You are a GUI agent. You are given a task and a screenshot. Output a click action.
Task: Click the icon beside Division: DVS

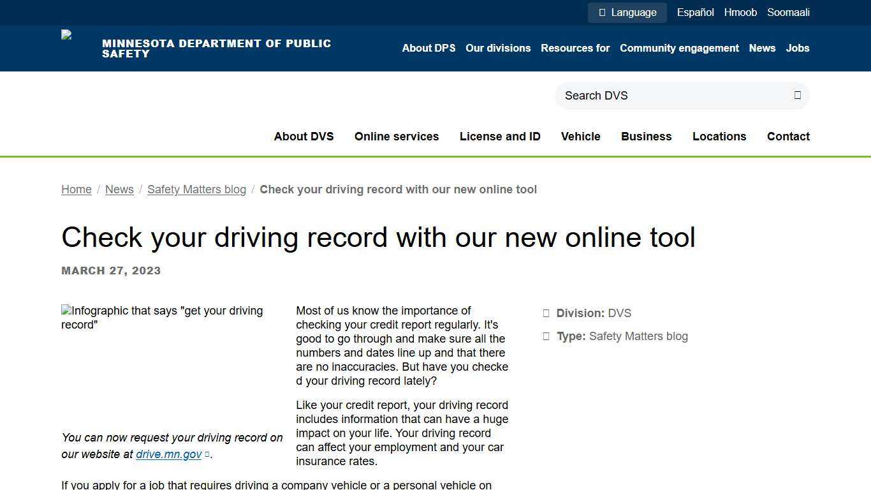(546, 313)
